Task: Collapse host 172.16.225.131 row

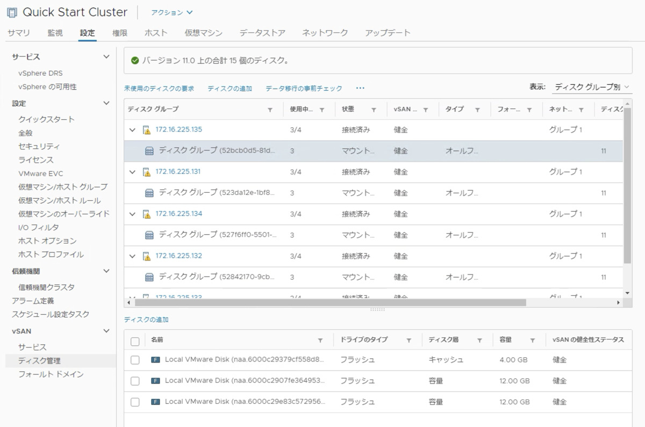Action: 133,172
